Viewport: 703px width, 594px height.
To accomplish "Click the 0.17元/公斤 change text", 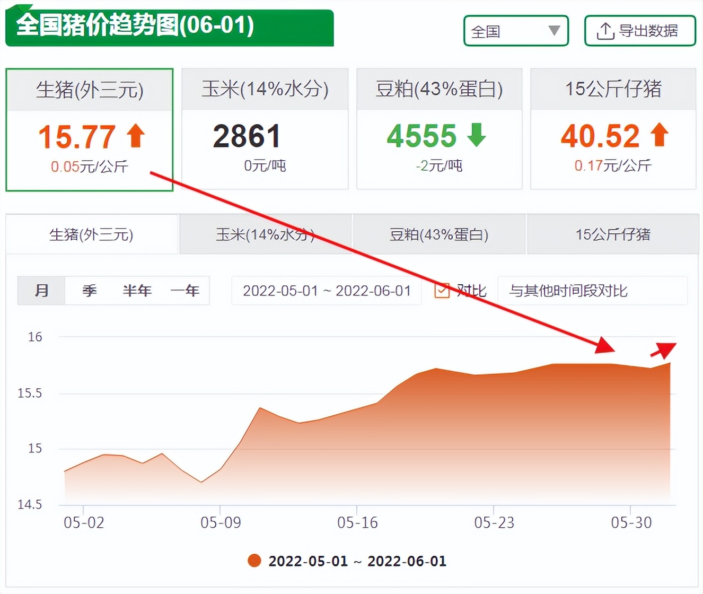I will click(613, 165).
